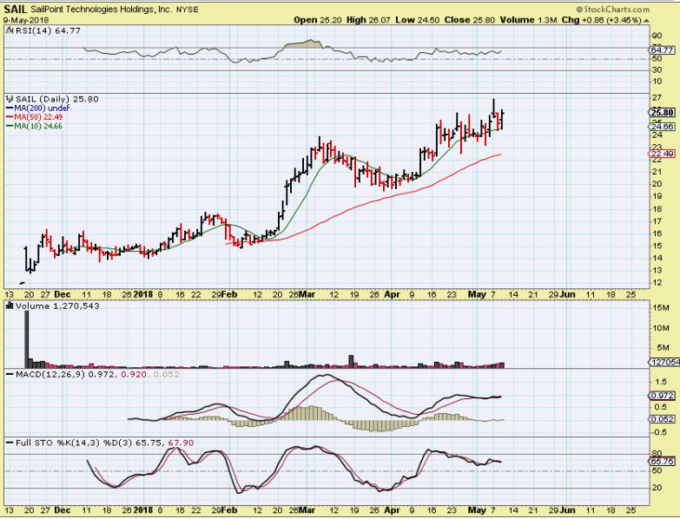This screenshot has width=680, height=519.
Task: Click the 1.5 label on the MACD axis
Action: point(661,382)
